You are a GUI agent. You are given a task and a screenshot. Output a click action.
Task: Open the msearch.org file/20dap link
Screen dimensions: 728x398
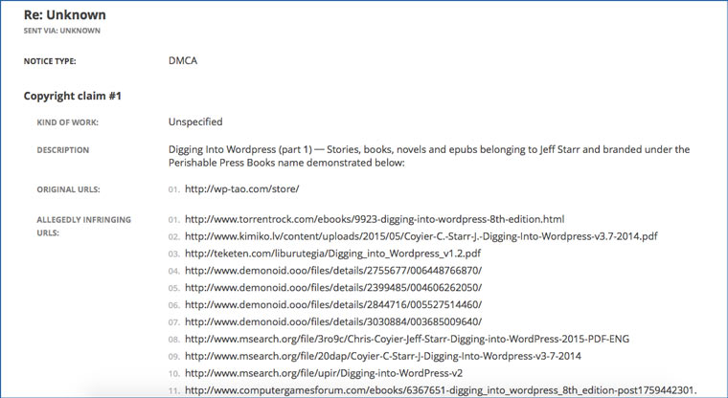pyautogui.click(x=383, y=356)
